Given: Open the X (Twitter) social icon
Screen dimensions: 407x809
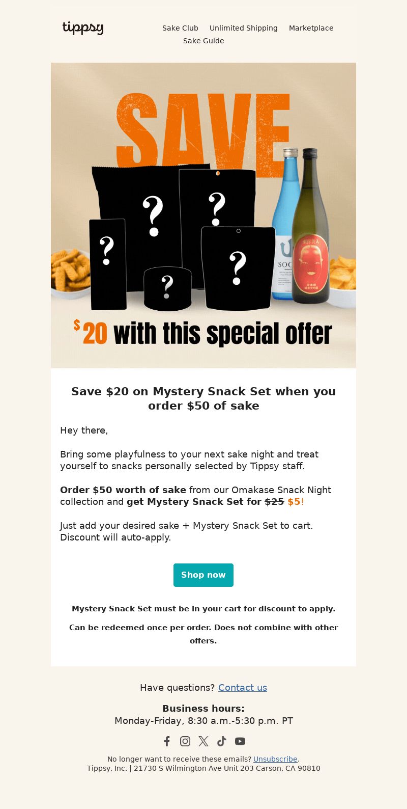Looking at the screenshot, I should 203,741.
